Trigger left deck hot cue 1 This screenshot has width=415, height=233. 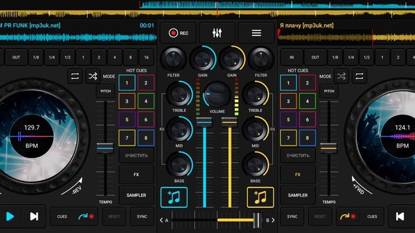(x=127, y=83)
